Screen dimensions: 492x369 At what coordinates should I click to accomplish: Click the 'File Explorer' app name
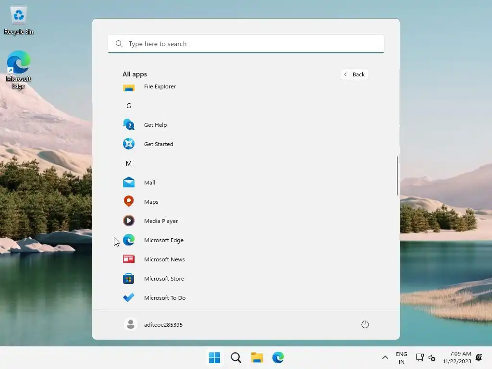click(160, 86)
